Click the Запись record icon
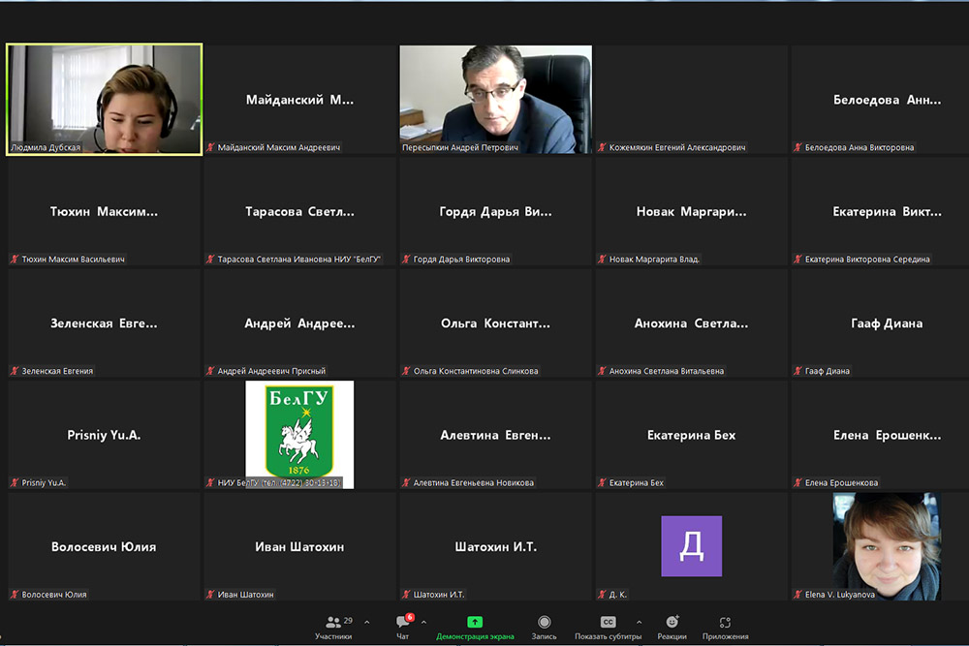 545,623
